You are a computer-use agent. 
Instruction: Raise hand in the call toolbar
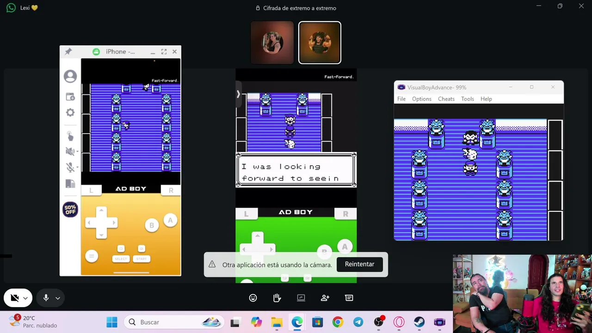(277, 298)
